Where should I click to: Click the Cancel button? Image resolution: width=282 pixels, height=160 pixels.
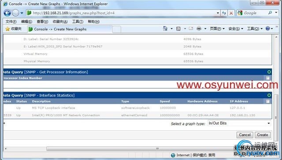[245, 135]
